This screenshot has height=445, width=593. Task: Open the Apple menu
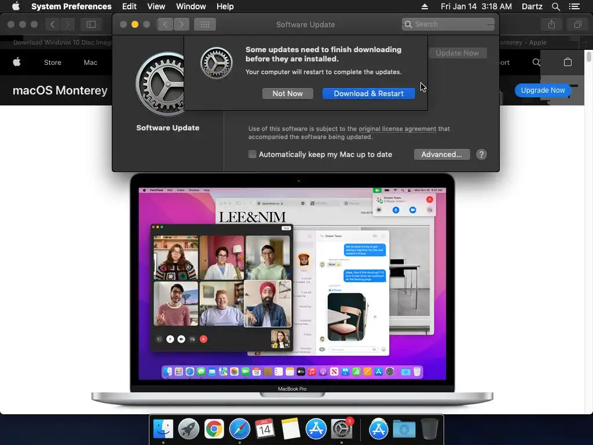[x=16, y=6]
